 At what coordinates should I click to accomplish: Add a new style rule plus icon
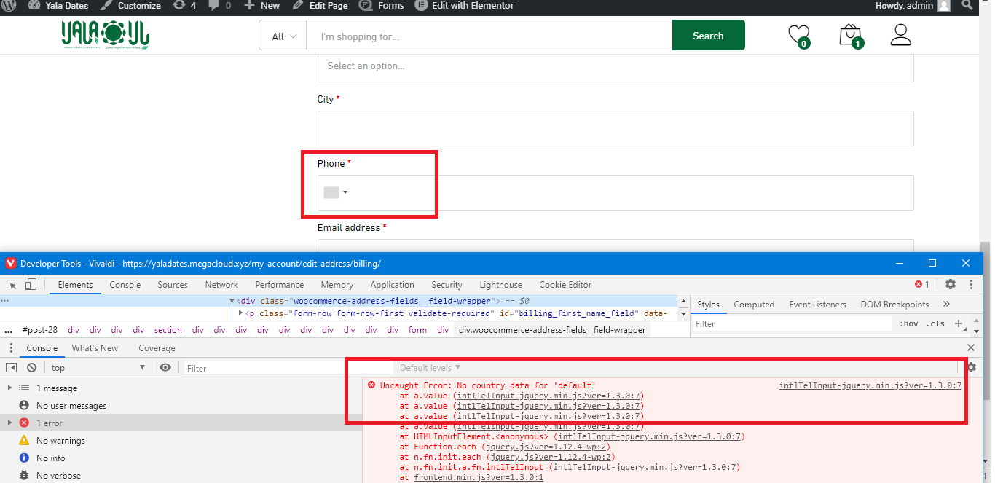(959, 324)
